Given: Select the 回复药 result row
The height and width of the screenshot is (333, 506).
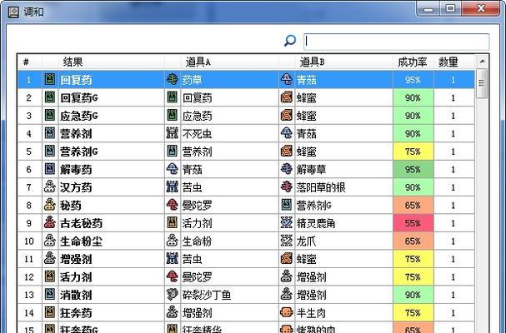Looking at the screenshot, I should tap(246, 79).
